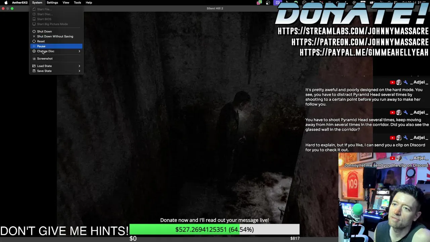Click the DON'T GIVE ME HINTS! text
The width and height of the screenshot is (430, 242).
[x=64, y=231]
